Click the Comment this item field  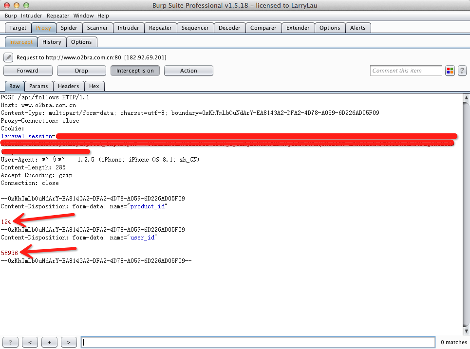[x=406, y=71]
